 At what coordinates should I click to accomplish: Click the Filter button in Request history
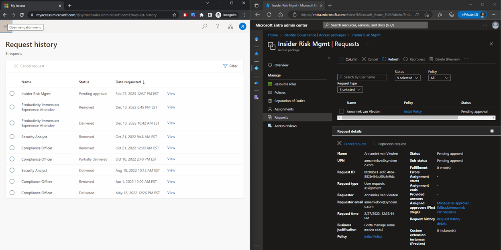click(230, 66)
